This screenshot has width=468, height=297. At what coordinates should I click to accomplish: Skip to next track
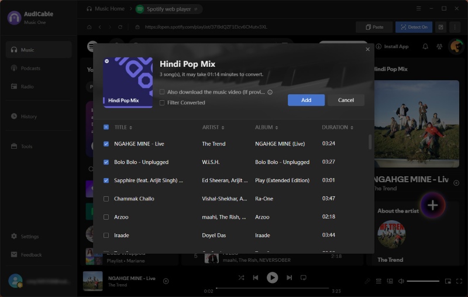[x=289, y=278]
